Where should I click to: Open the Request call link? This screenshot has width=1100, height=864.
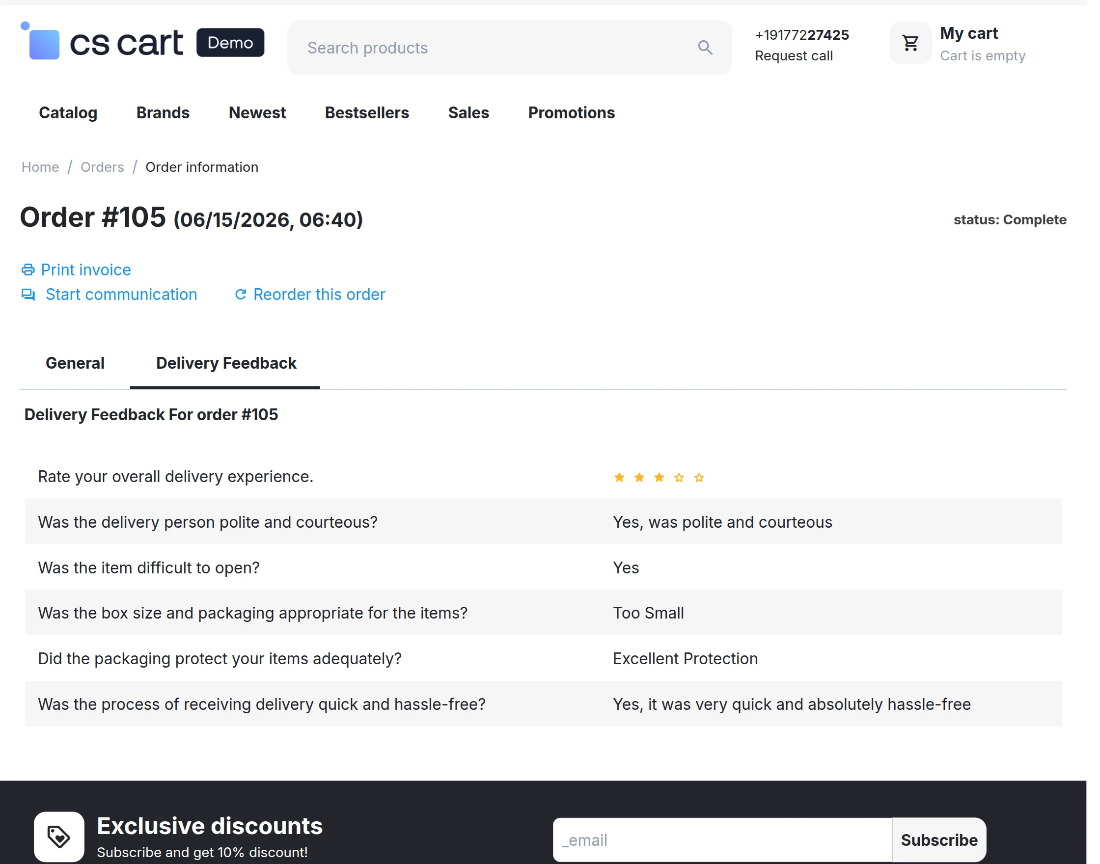click(x=794, y=55)
